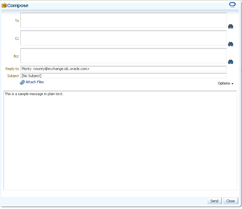
Task: Focus the Bcc recipients field
Action: point(124,55)
